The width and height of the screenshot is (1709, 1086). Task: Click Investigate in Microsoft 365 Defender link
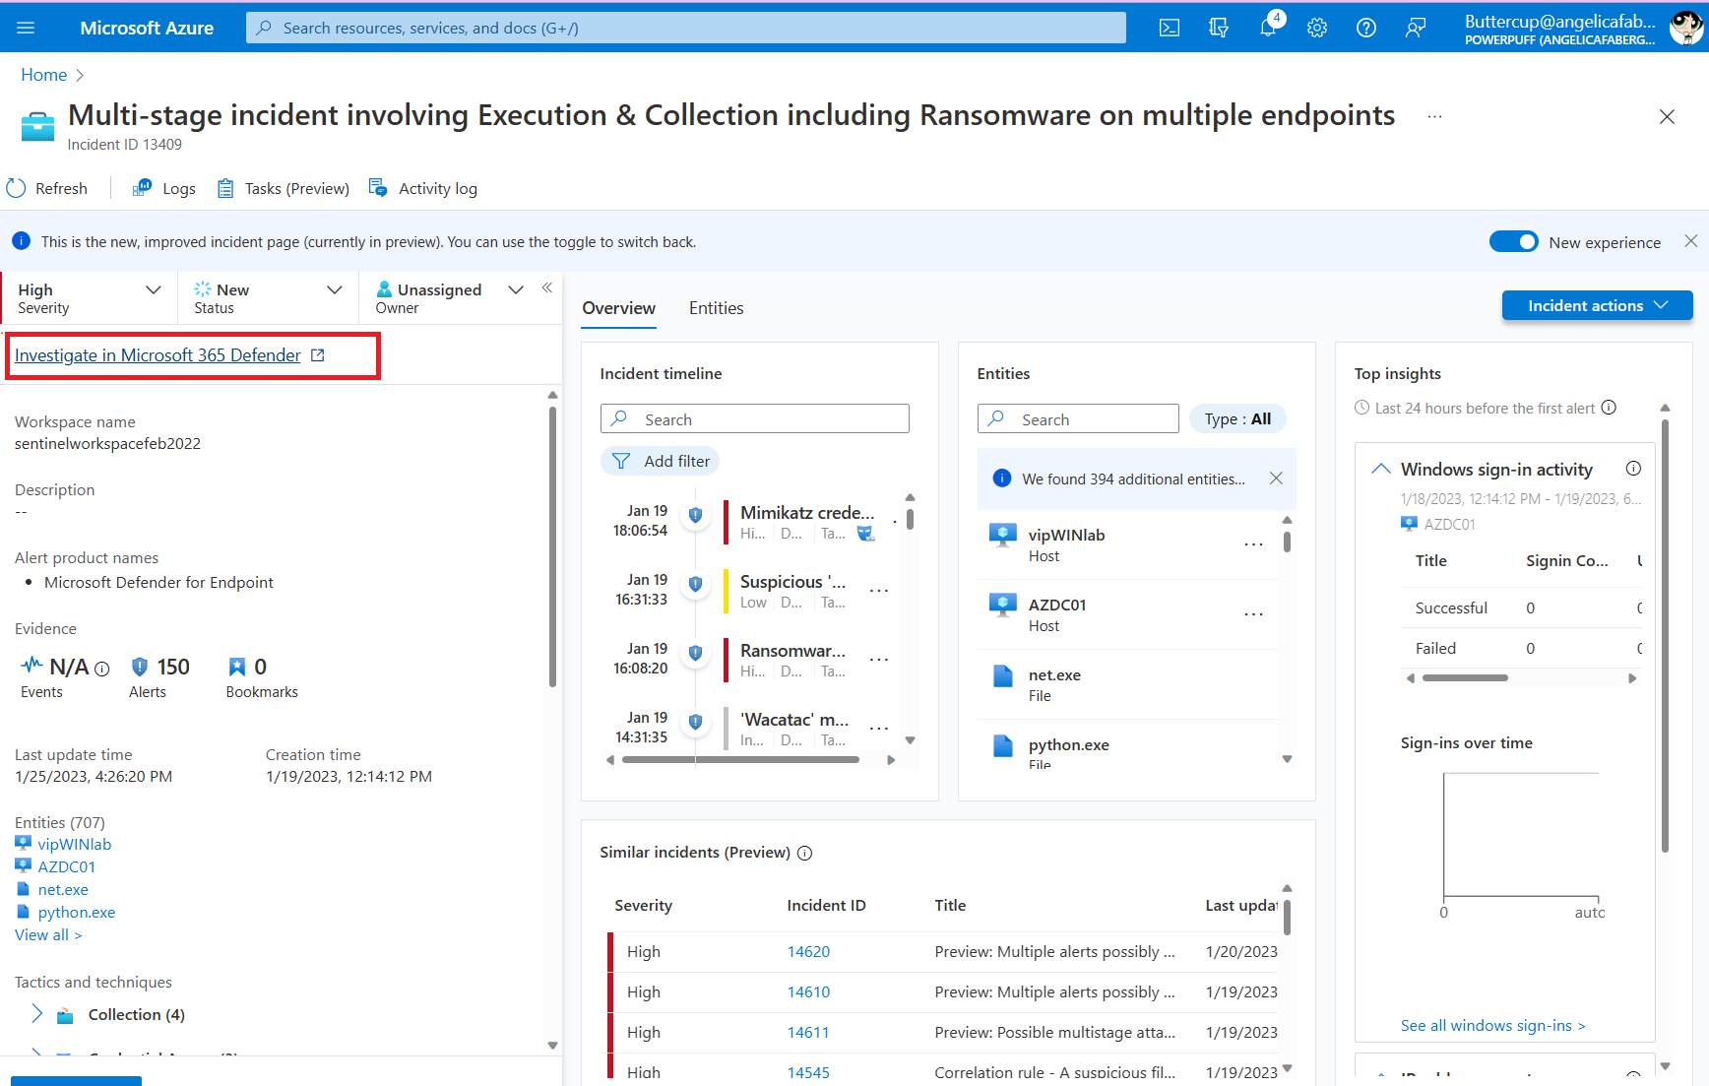(x=158, y=355)
